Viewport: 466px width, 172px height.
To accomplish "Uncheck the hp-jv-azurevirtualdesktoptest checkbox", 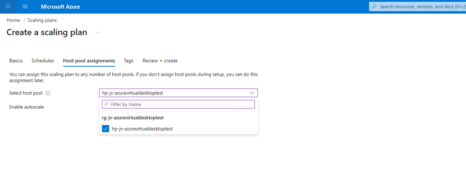I will pyautogui.click(x=106, y=129).
